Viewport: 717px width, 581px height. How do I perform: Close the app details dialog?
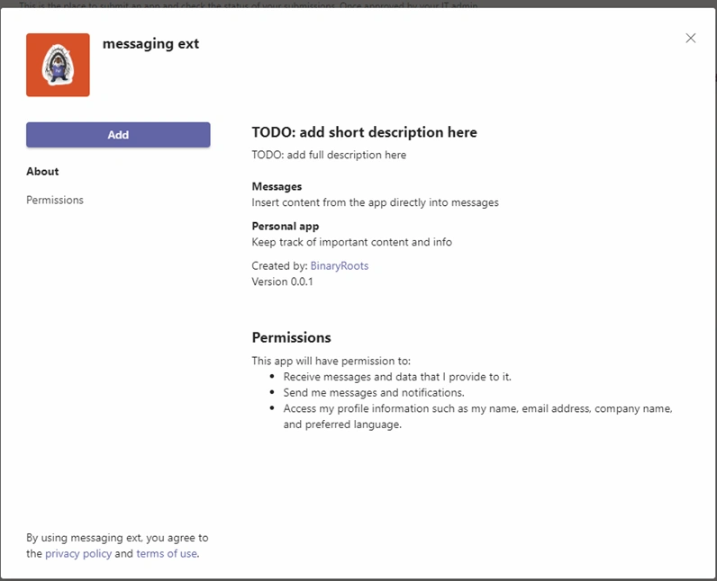[691, 38]
